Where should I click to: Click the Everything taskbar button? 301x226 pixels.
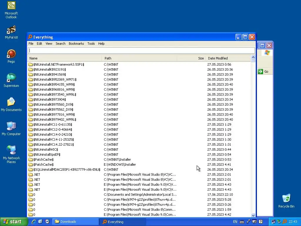(x=123, y=222)
